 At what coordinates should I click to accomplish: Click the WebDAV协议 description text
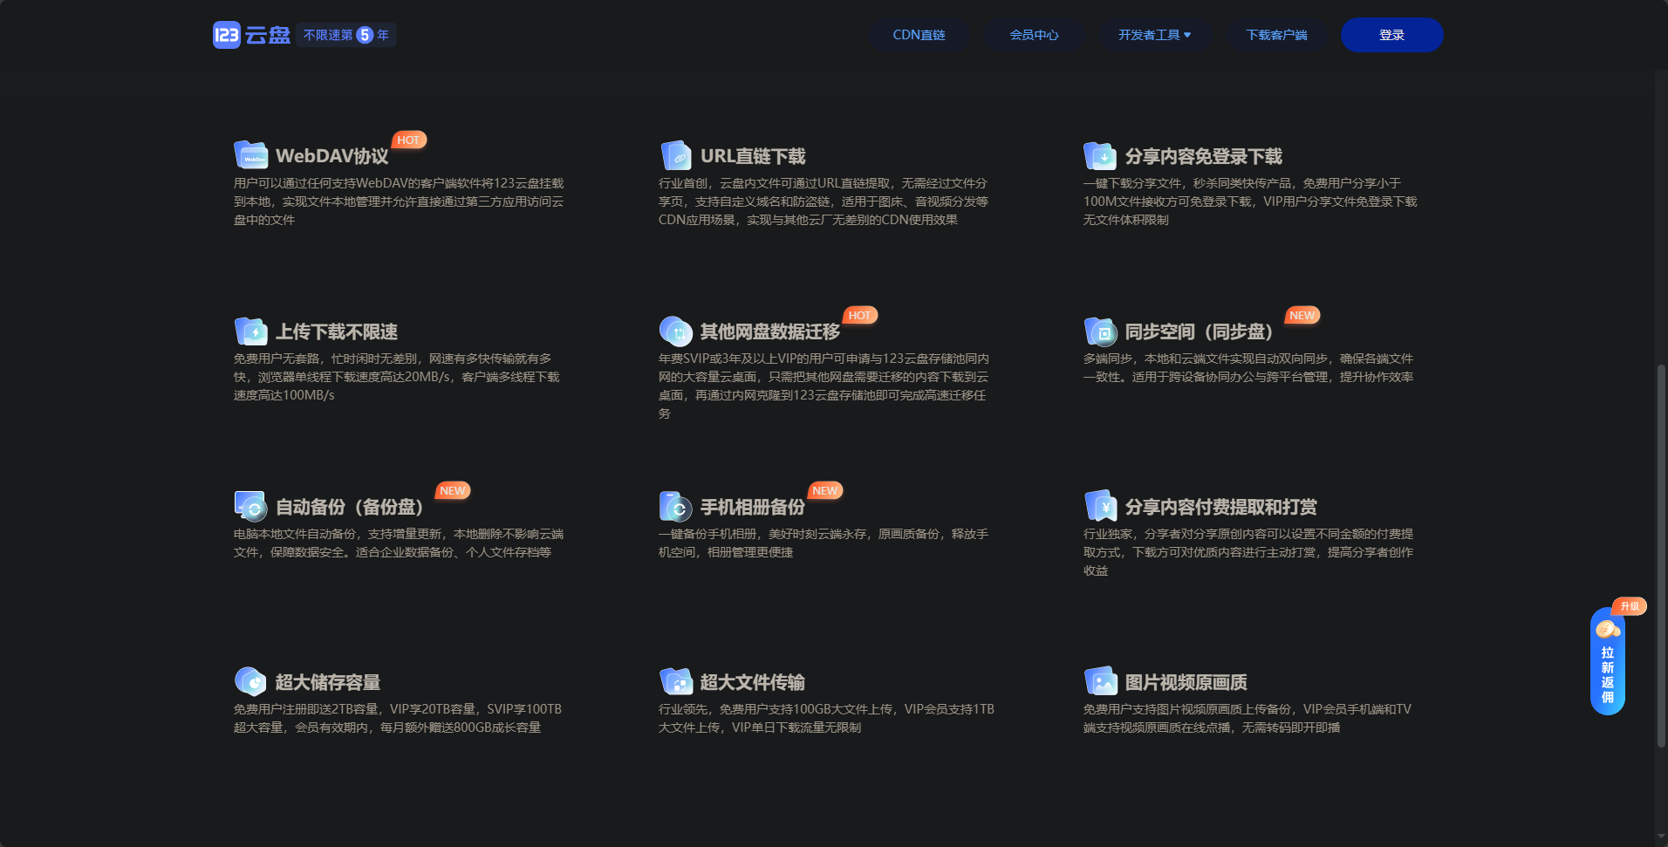(399, 202)
